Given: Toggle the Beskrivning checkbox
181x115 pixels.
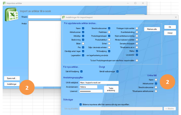Looking at the screenshot, I should tap(83, 40).
